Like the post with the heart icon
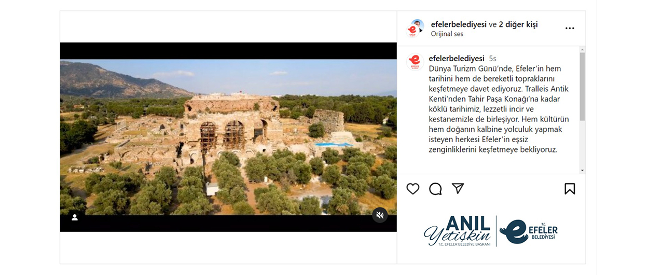 413,189
